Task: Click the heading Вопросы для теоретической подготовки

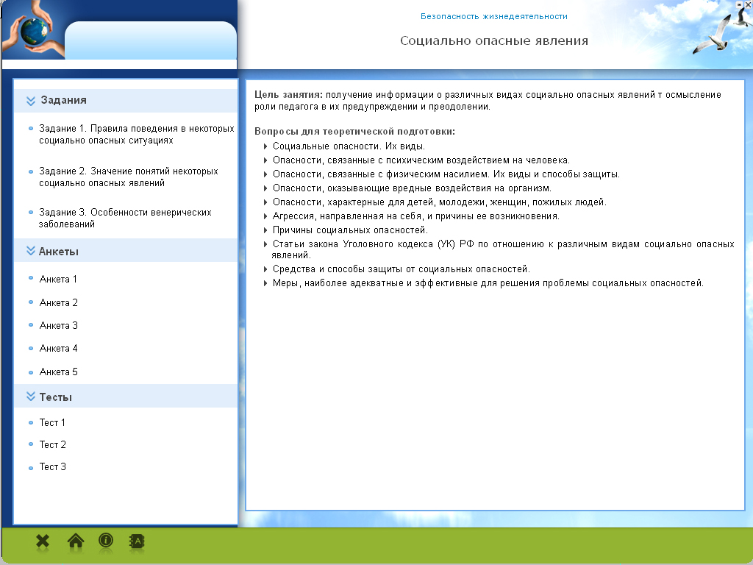Action: (x=355, y=131)
